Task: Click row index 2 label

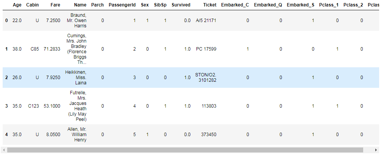Action: (6, 78)
